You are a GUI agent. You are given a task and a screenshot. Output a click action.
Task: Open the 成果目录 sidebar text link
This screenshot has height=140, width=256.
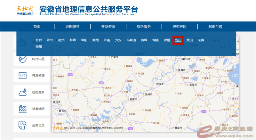pos(38,126)
